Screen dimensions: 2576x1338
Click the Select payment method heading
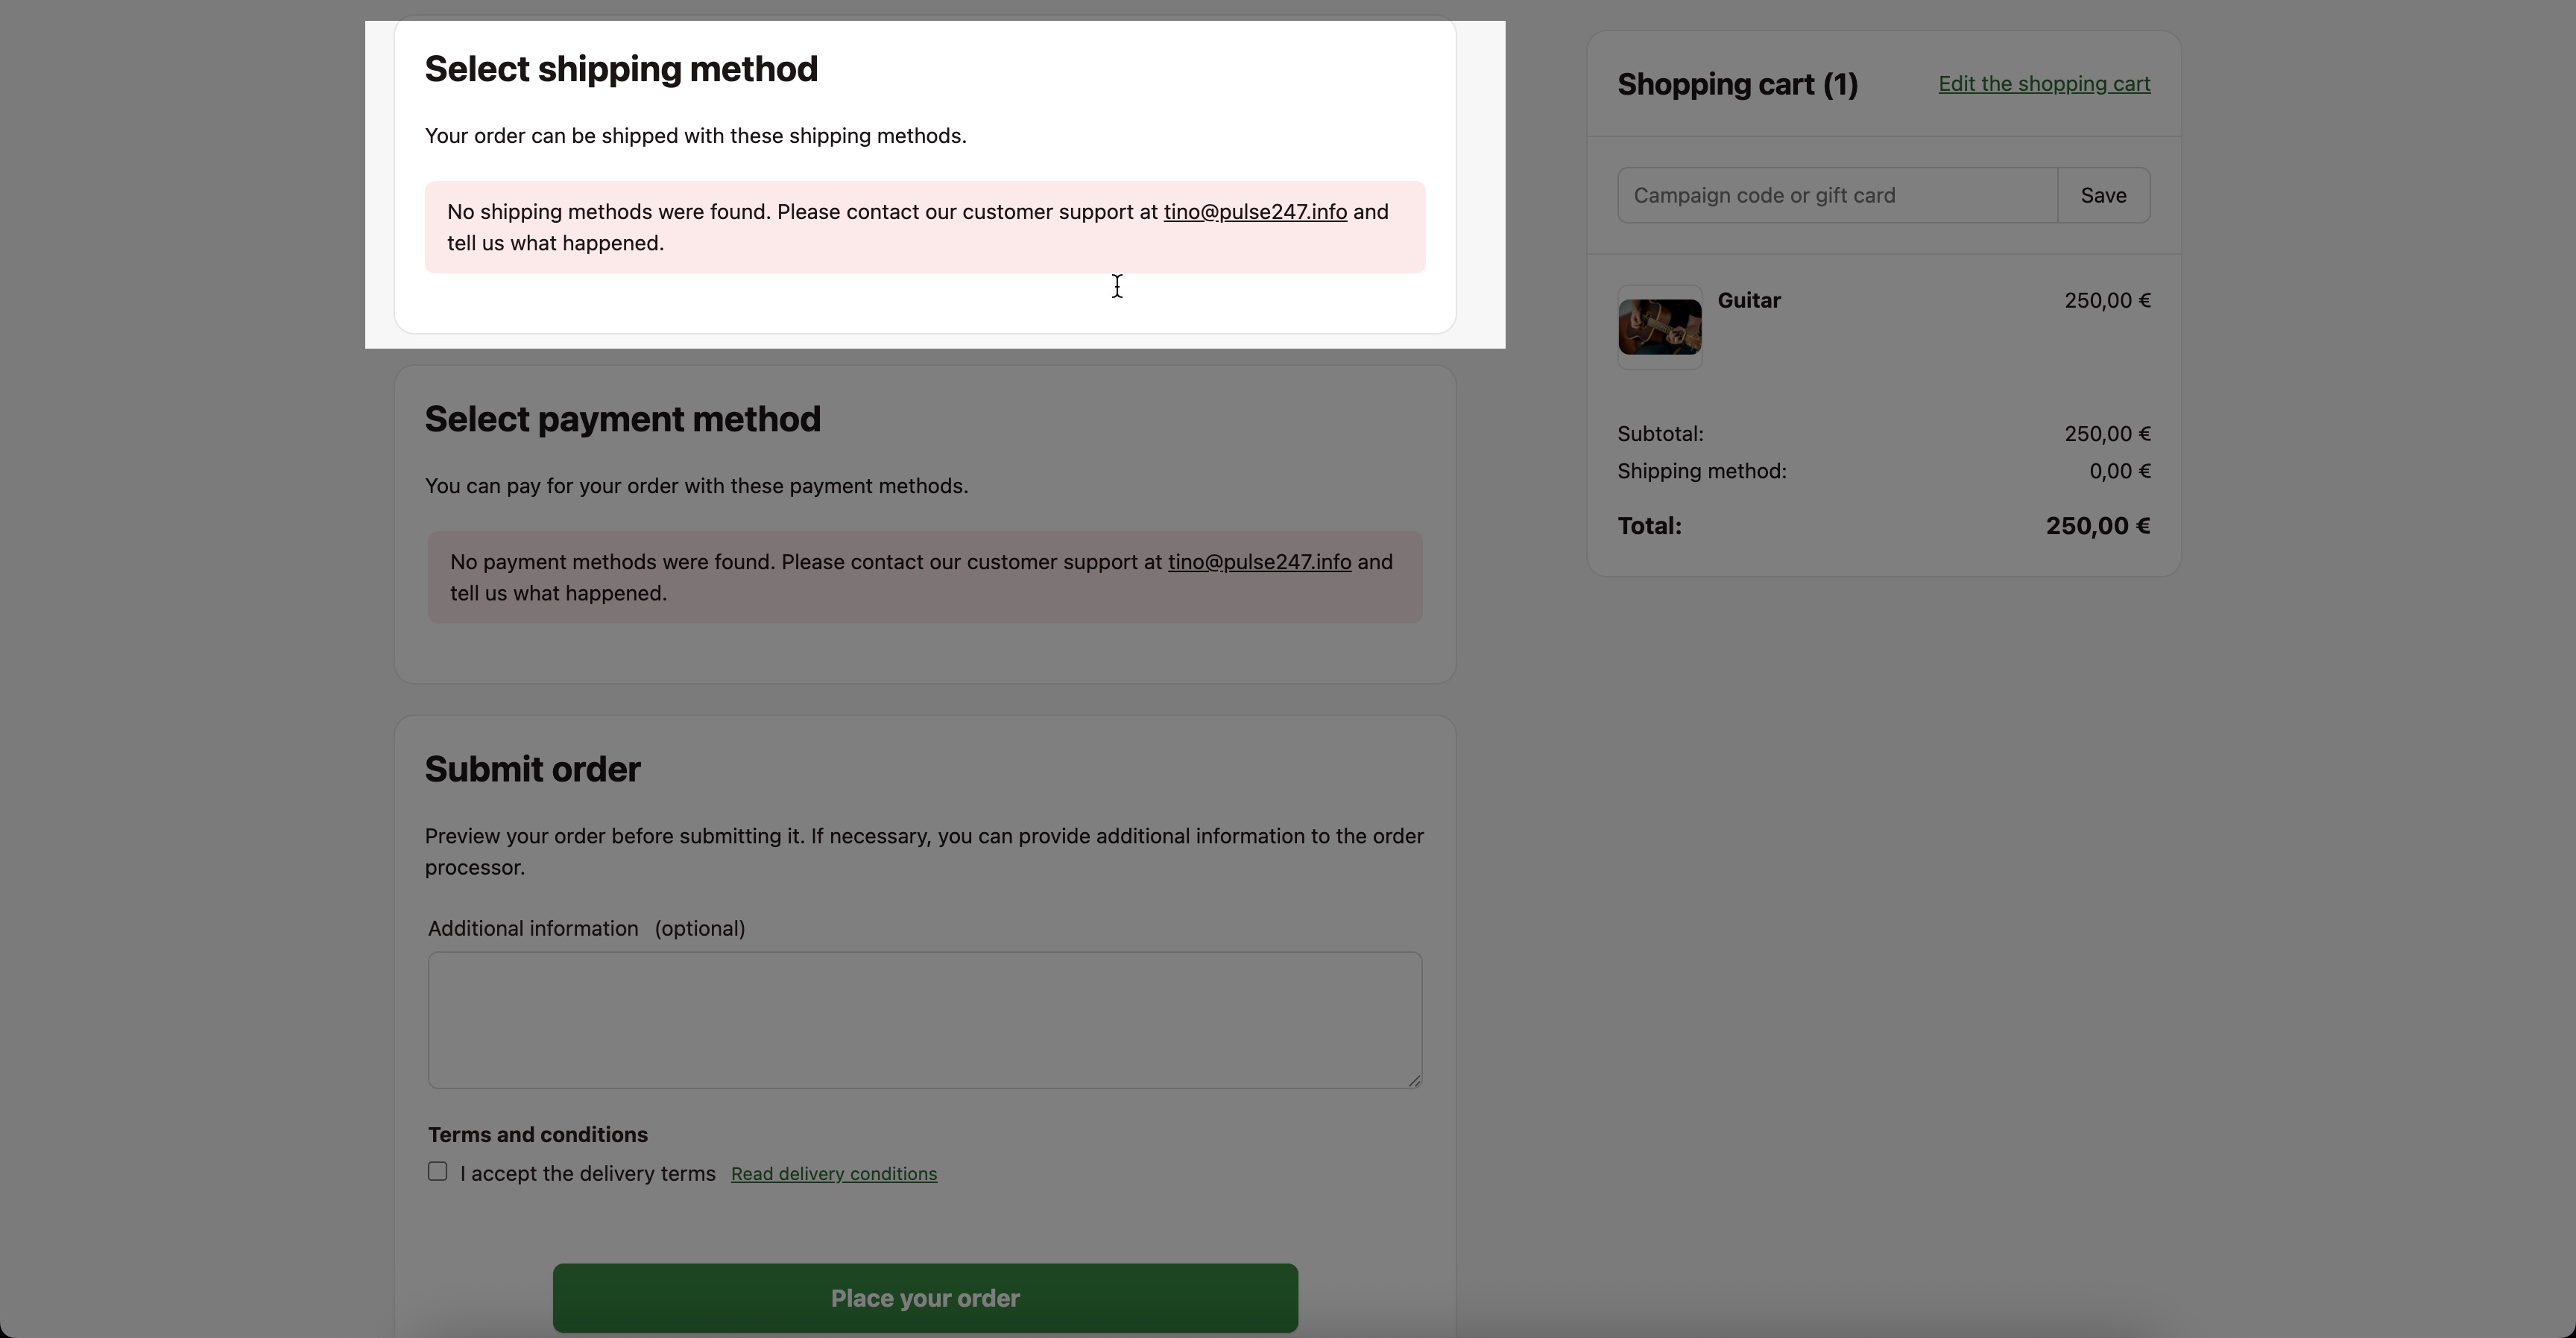pyautogui.click(x=622, y=419)
